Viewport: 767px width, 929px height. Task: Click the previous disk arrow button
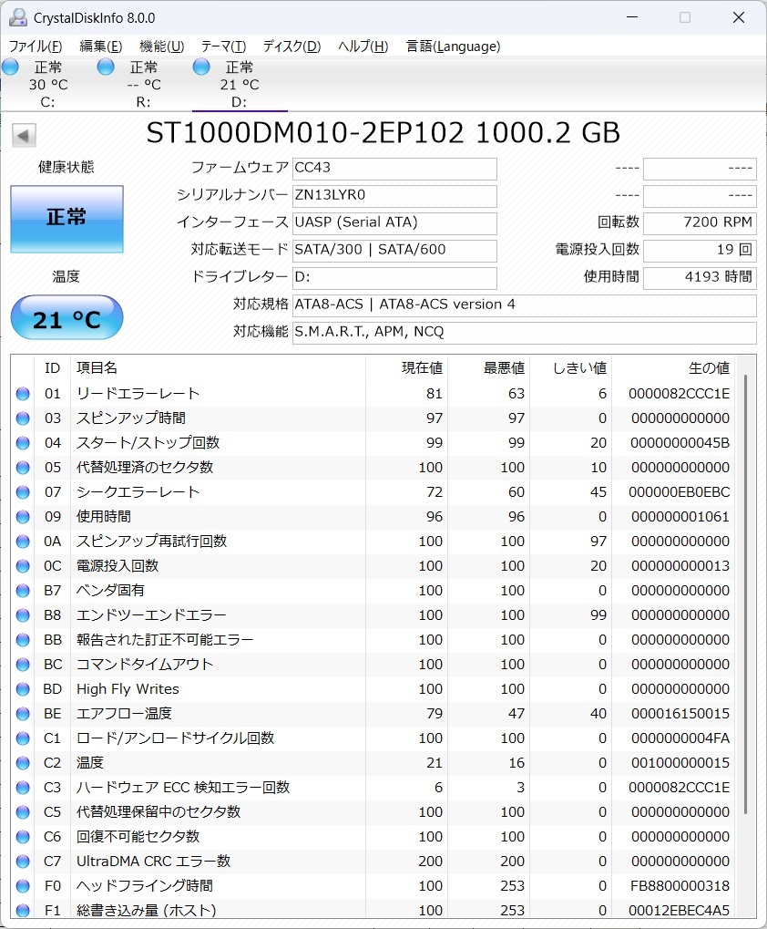click(x=24, y=136)
